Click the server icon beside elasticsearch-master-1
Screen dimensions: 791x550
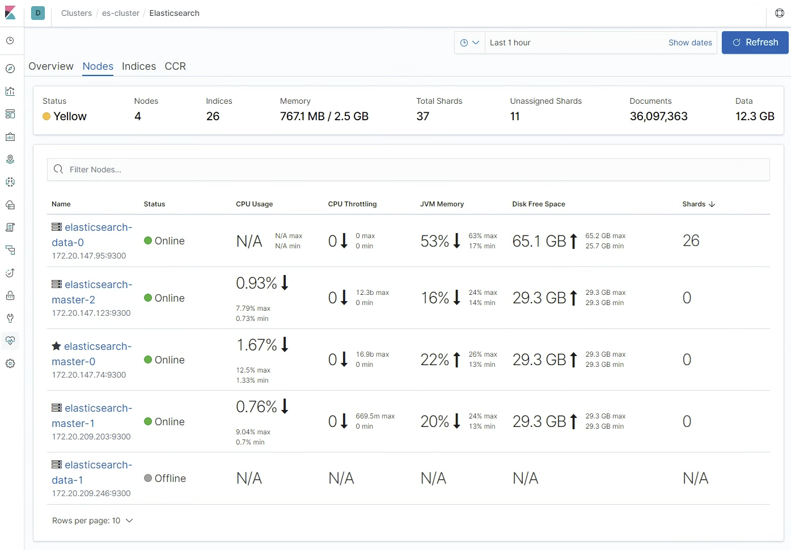[x=57, y=408]
